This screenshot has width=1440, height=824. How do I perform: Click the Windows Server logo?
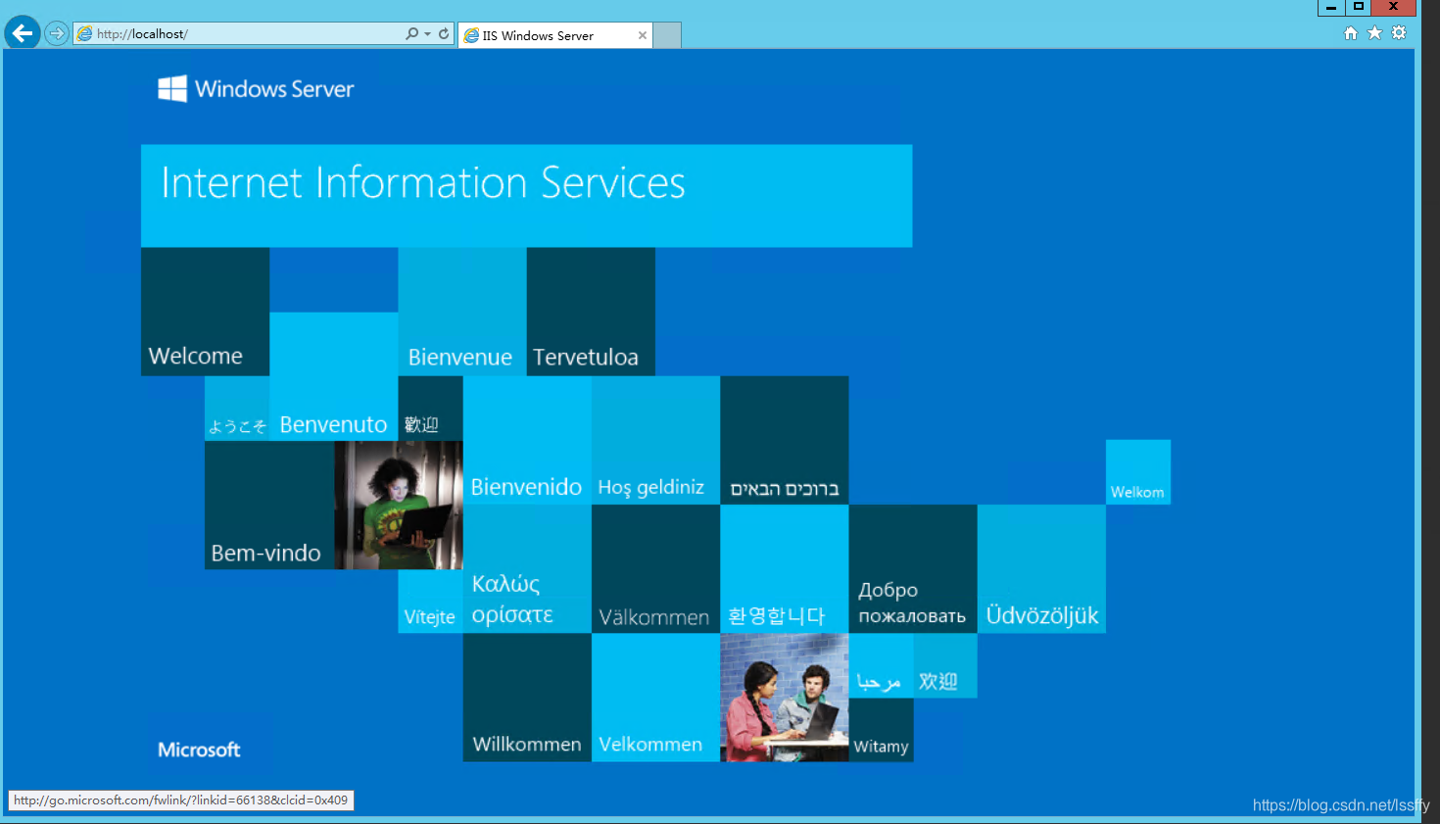pyautogui.click(x=256, y=89)
